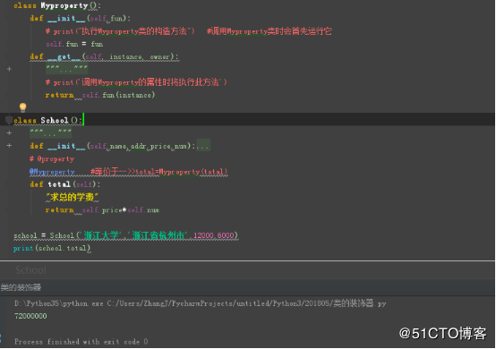The width and height of the screenshot is (496, 349).
Task: Click the comment #调用Myproperty类时会首先运行它
Action: tap(269, 31)
